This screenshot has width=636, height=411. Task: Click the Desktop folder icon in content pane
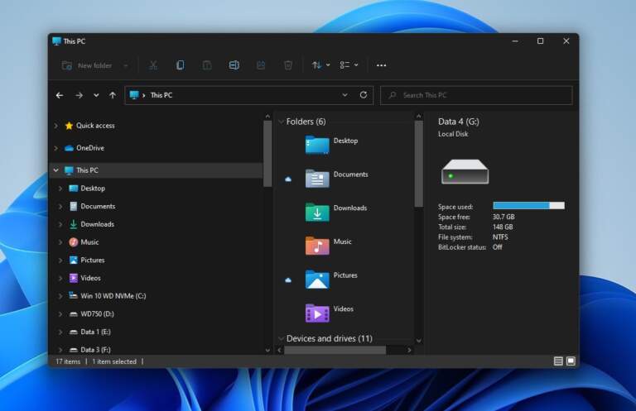(317, 145)
